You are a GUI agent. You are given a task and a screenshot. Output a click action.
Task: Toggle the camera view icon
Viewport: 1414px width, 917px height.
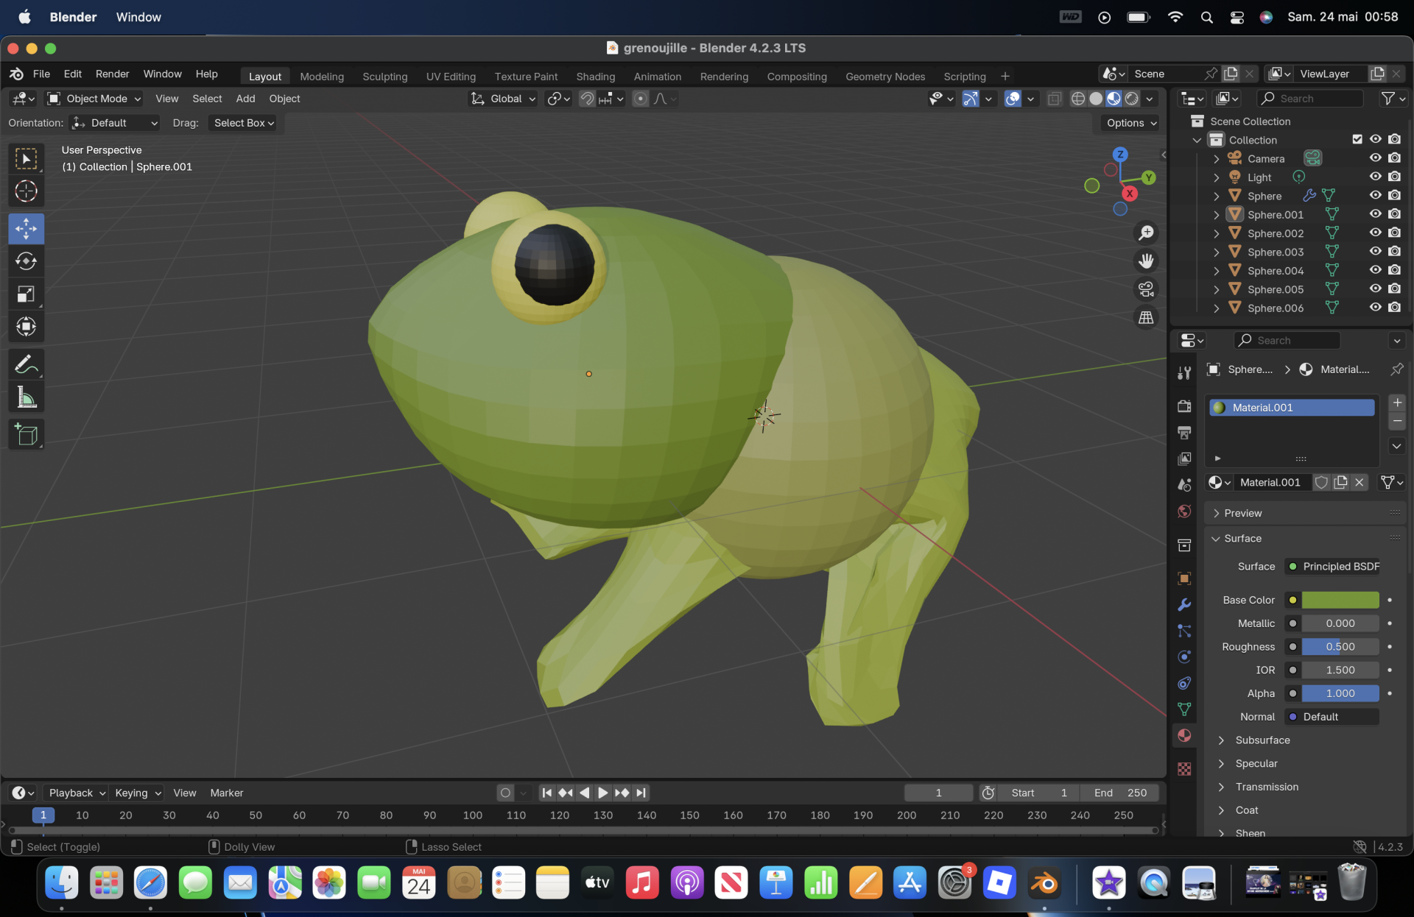click(1146, 289)
